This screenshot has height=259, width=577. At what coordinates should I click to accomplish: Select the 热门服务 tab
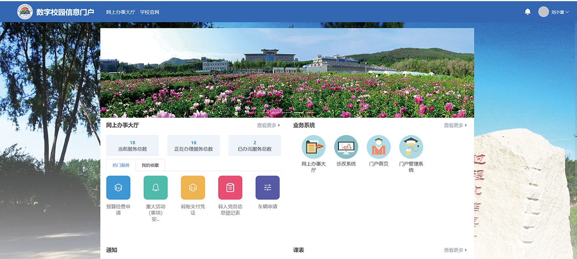[x=121, y=165]
